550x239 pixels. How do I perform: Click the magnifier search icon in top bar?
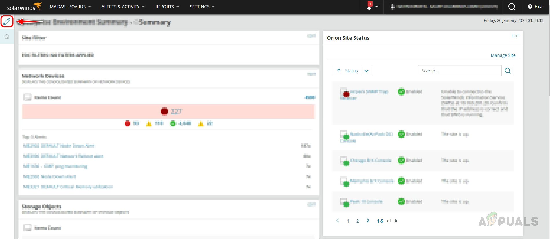pyautogui.click(x=512, y=7)
